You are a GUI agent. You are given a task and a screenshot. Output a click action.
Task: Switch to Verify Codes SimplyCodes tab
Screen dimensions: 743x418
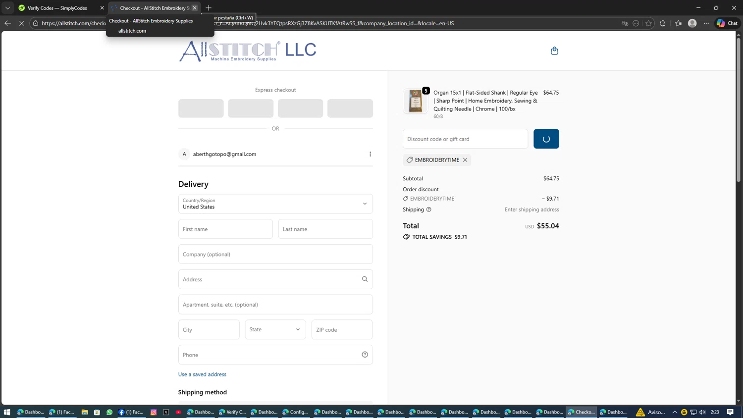point(57,8)
